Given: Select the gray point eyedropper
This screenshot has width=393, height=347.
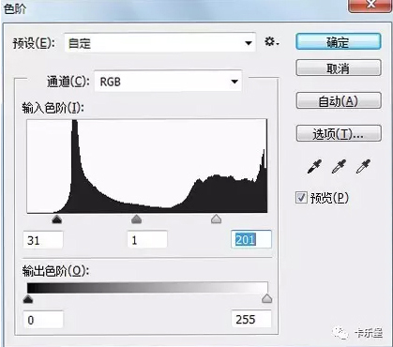Looking at the screenshot, I should pyautogui.click(x=339, y=167).
